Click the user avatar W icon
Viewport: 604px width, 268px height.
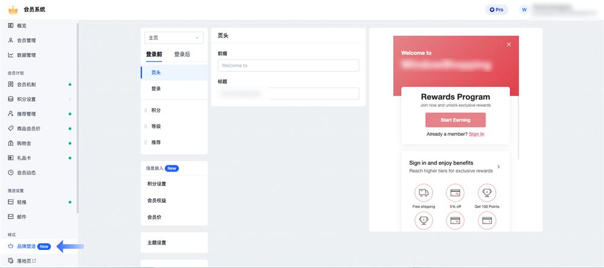click(524, 10)
